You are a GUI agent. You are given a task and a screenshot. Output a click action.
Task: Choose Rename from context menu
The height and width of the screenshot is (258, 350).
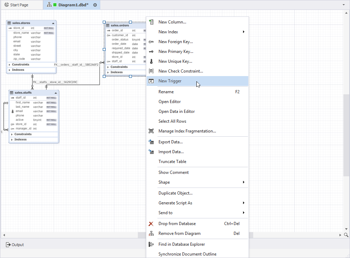point(197,92)
